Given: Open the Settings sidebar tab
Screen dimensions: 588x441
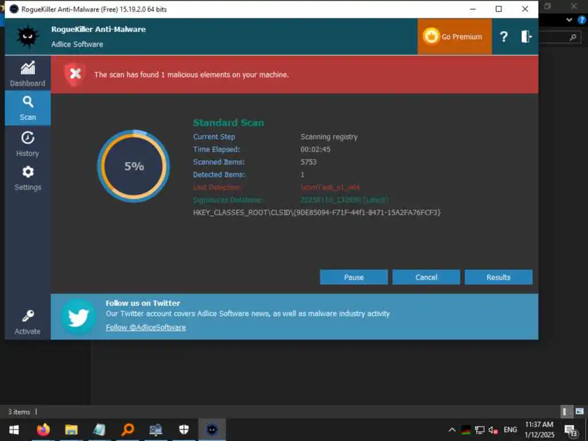Looking at the screenshot, I should 28,178.
